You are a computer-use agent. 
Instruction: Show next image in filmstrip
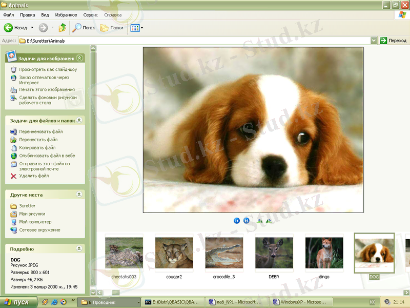tap(247, 220)
